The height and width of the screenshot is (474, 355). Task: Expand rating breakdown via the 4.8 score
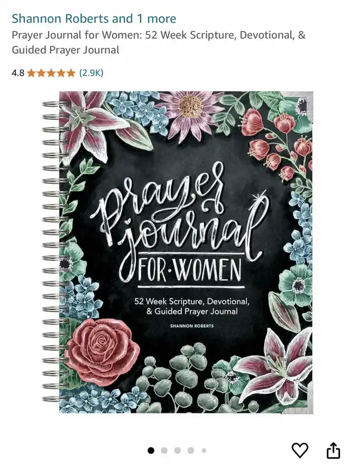click(x=18, y=73)
